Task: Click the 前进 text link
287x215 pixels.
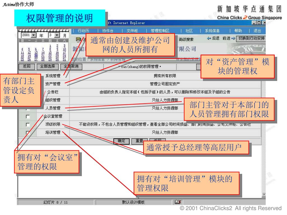Action: pyautogui.click(x=226, y=38)
